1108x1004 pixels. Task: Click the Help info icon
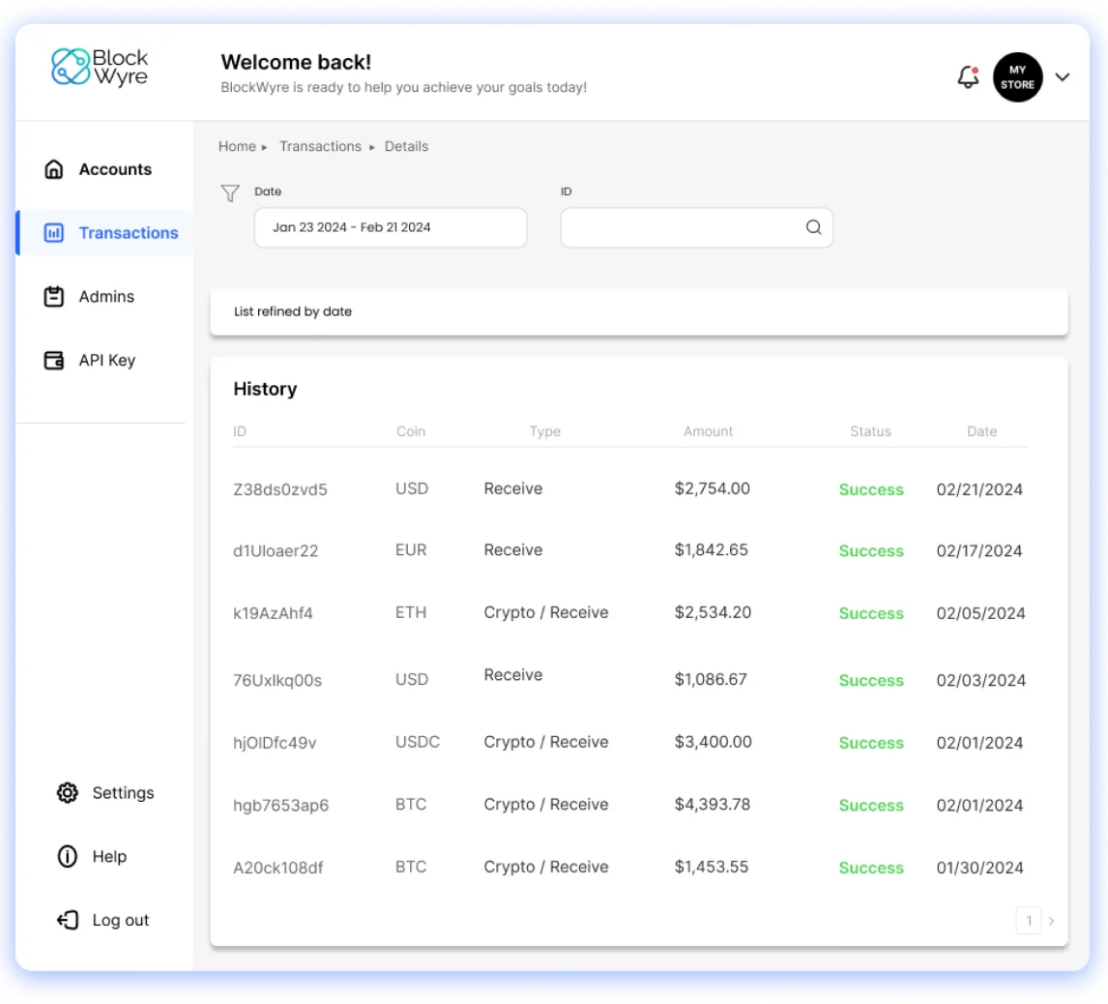click(67, 856)
